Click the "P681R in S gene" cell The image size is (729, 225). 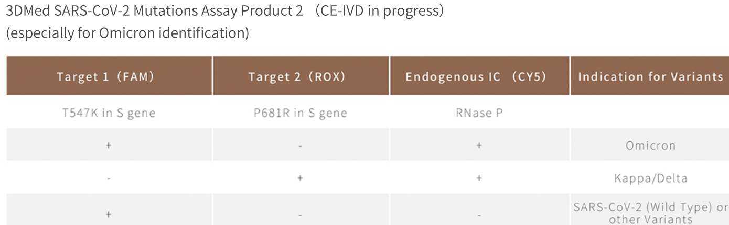click(x=300, y=113)
